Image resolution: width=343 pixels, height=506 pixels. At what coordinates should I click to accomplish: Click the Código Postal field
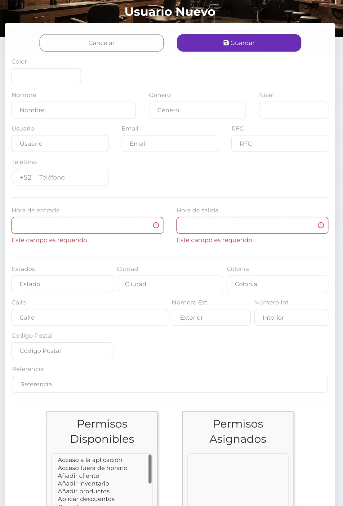point(62,351)
